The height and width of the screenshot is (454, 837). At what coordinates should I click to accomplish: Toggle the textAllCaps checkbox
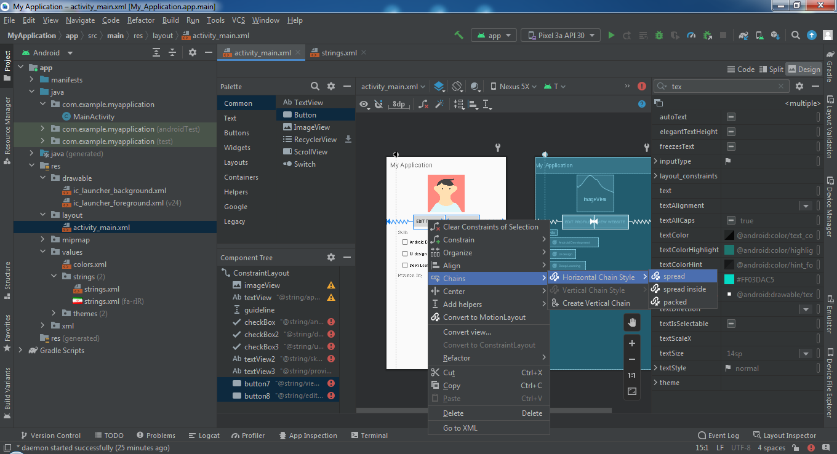point(731,220)
